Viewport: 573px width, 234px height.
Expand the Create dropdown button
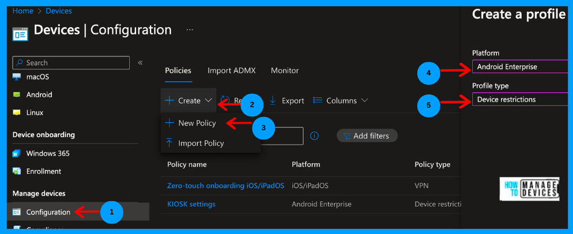coord(189,100)
